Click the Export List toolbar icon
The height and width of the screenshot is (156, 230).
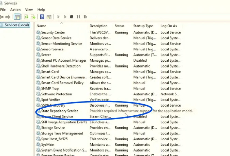coord(33,17)
